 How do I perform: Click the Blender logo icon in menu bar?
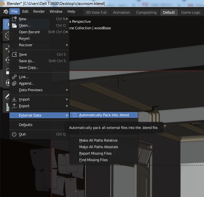[6, 11]
